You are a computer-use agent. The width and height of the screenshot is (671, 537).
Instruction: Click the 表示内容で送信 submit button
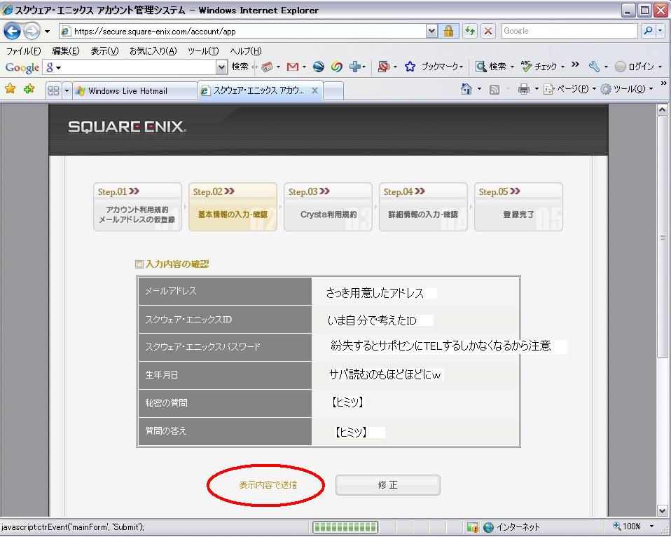click(x=268, y=484)
